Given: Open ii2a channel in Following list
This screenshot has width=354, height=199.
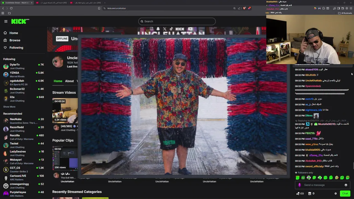Looking at the screenshot, I should (x=24, y=99).
